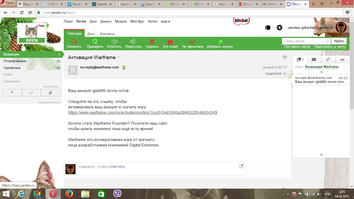Switch to the Контакты tab

point(107,34)
